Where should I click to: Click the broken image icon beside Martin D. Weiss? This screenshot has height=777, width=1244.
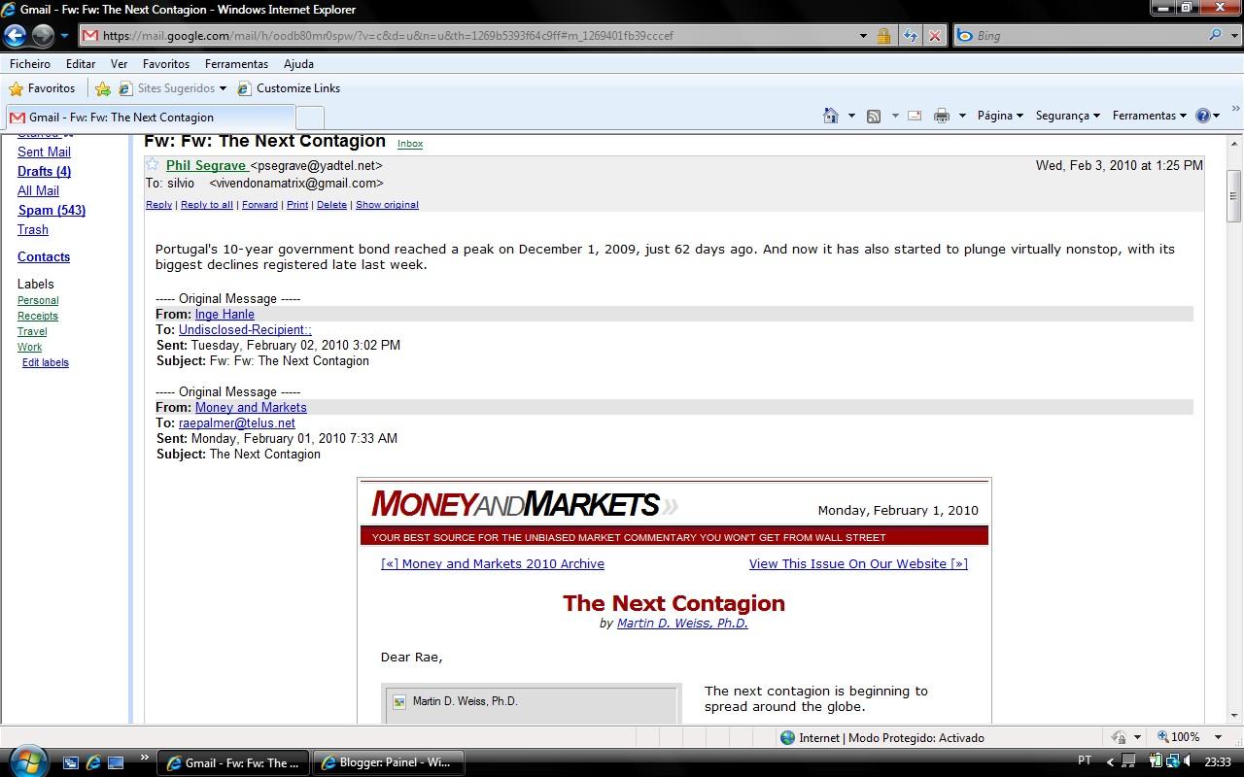point(398,701)
